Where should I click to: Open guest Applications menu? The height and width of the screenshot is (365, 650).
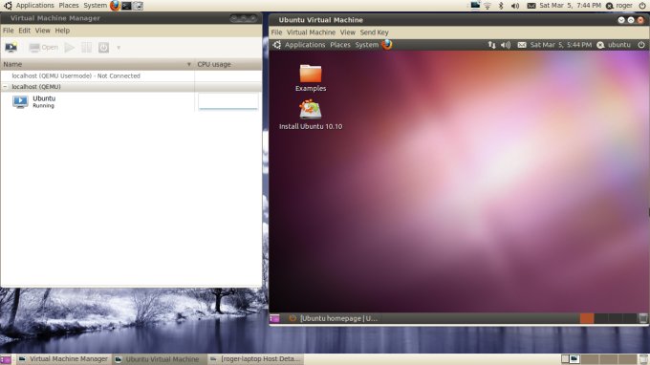click(x=305, y=45)
